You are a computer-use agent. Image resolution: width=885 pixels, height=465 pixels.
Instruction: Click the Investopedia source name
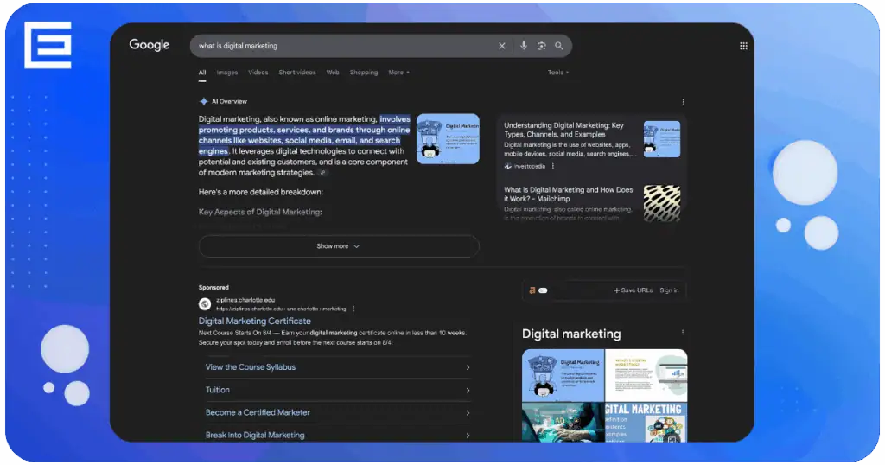(530, 166)
